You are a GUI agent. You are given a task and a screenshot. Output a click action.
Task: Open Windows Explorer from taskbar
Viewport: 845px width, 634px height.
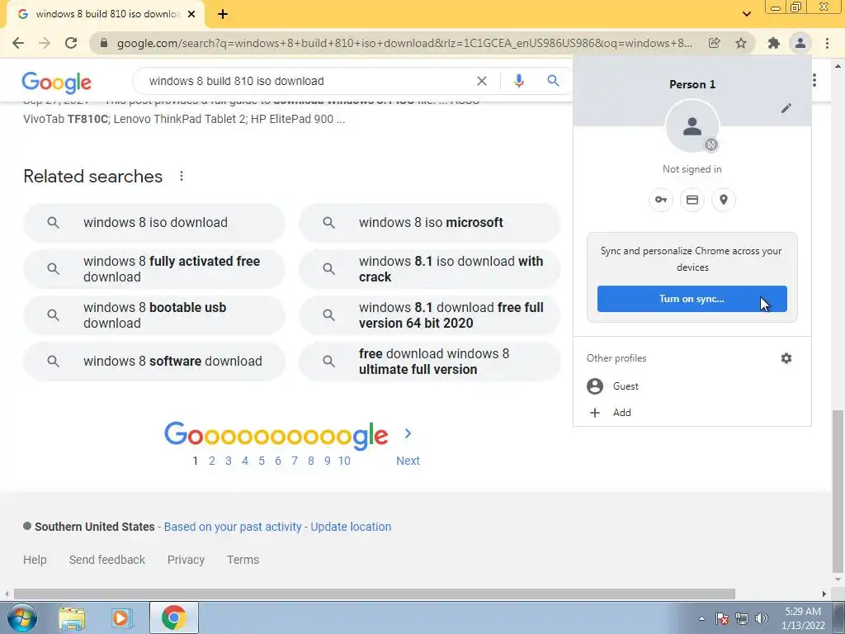(73, 617)
